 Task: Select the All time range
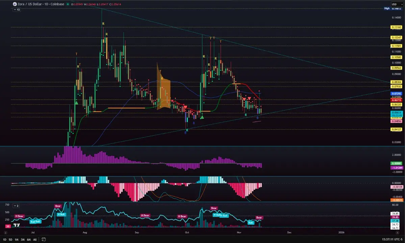(35, 240)
